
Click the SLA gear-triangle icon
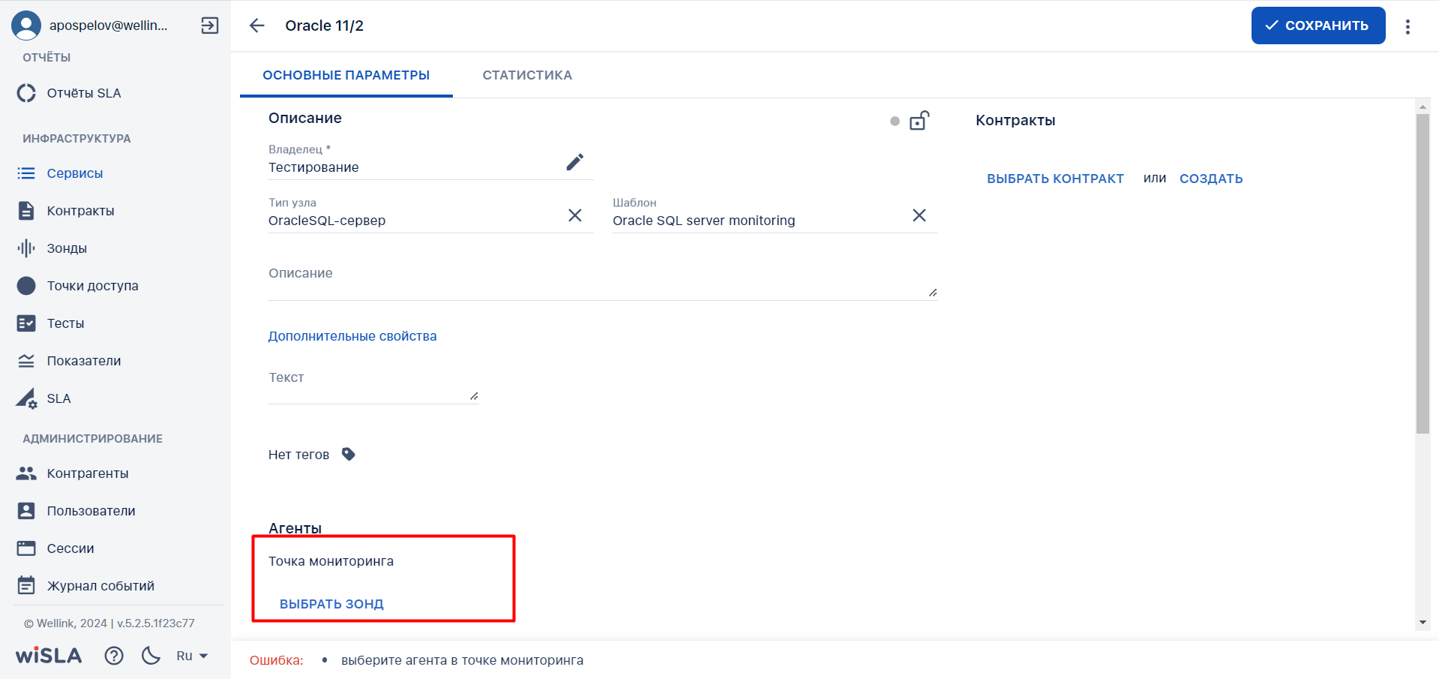pyautogui.click(x=26, y=398)
